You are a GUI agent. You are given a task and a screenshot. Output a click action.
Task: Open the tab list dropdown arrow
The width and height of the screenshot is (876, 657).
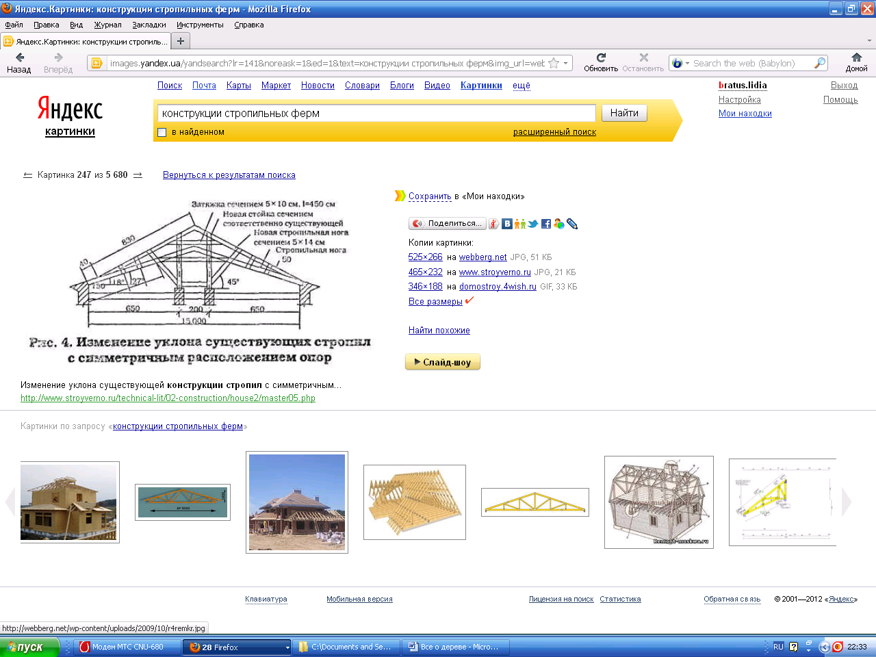click(870, 41)
